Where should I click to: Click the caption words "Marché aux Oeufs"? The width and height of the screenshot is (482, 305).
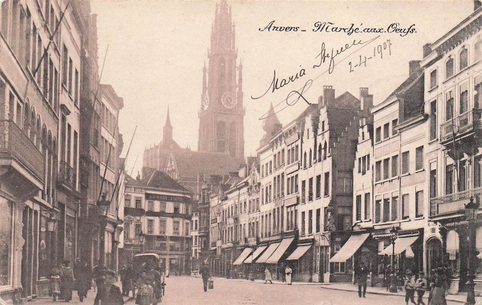coord(364,29)
